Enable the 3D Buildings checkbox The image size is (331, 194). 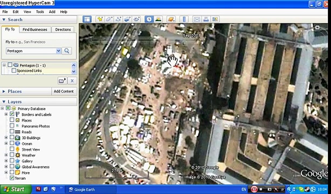pyautogui.click(x=12, y=138)
